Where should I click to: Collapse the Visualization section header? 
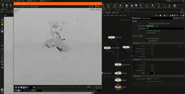158,76
